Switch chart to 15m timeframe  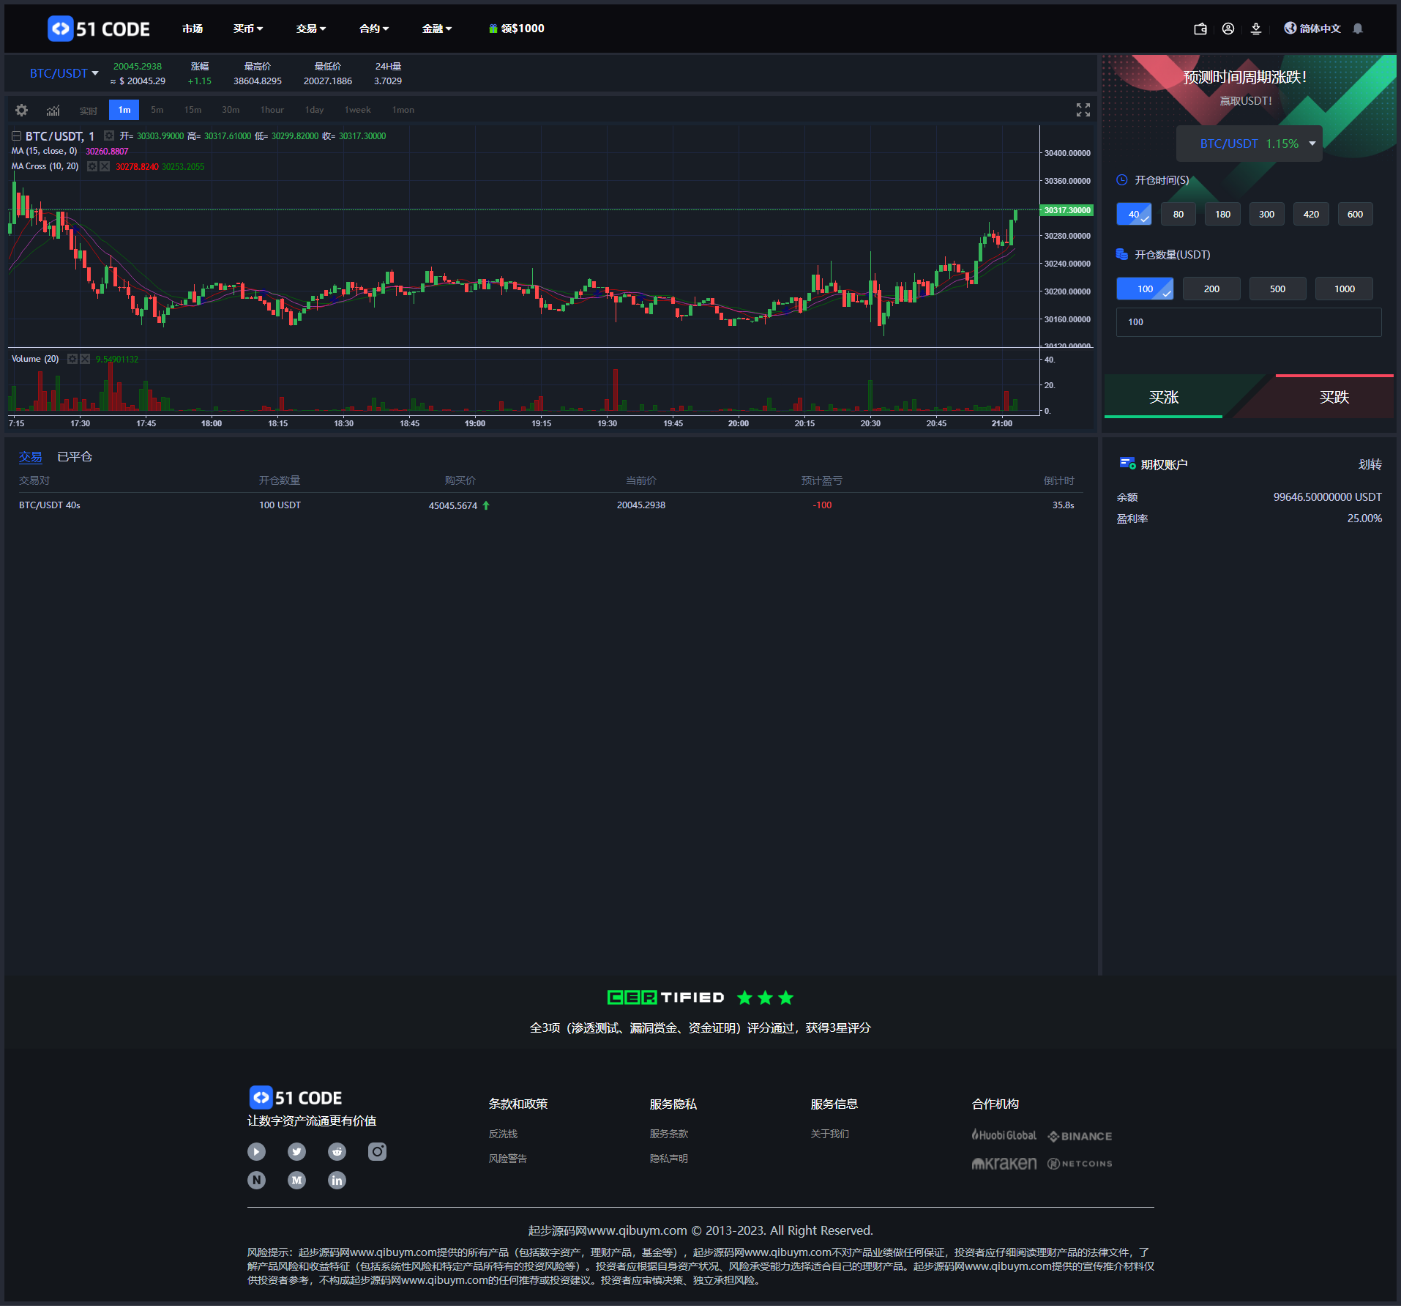(x=193, y=110)
